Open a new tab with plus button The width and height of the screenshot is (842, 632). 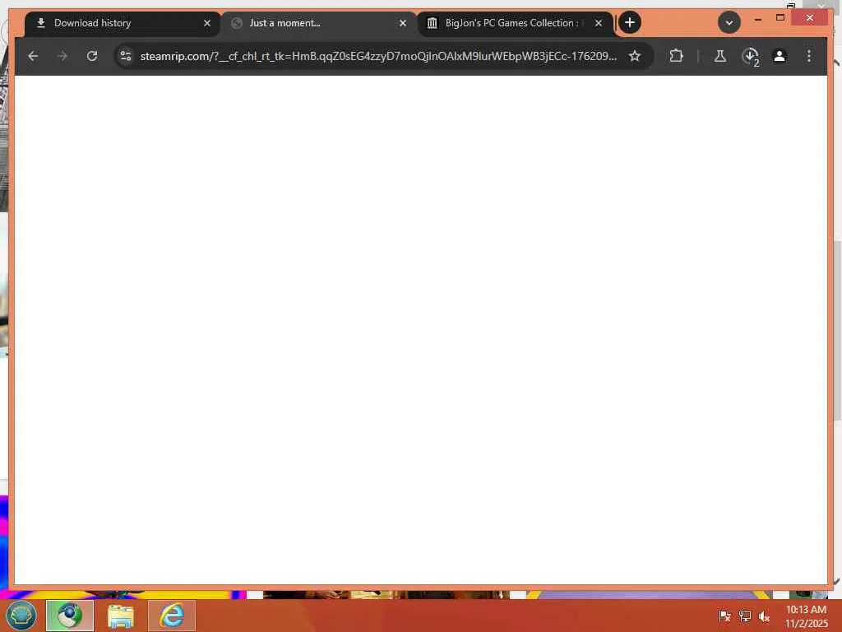630,22
